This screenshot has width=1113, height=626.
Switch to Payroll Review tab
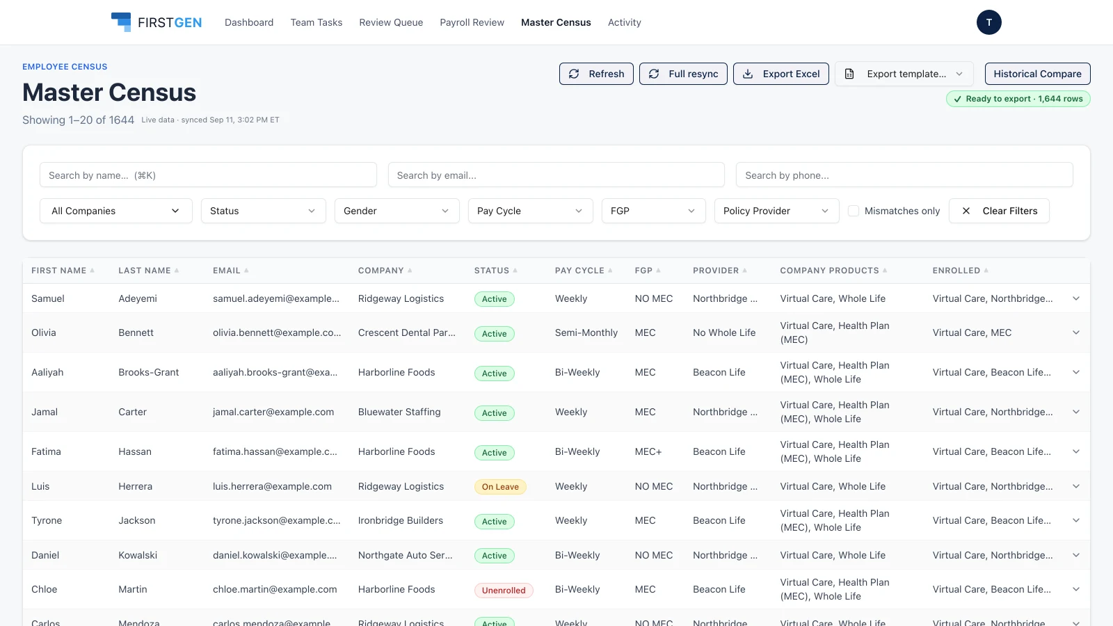(472, 22)
